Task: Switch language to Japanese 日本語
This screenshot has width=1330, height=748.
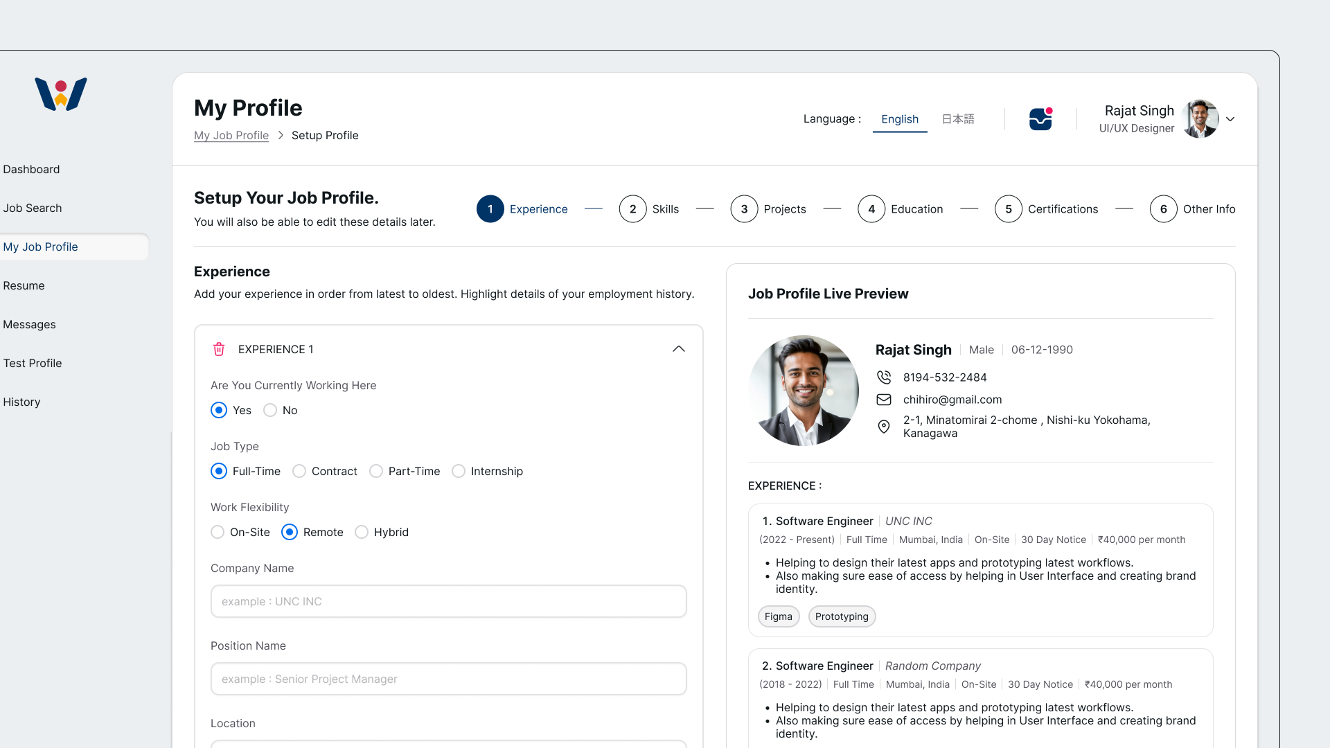Action: tap(958, 119)
